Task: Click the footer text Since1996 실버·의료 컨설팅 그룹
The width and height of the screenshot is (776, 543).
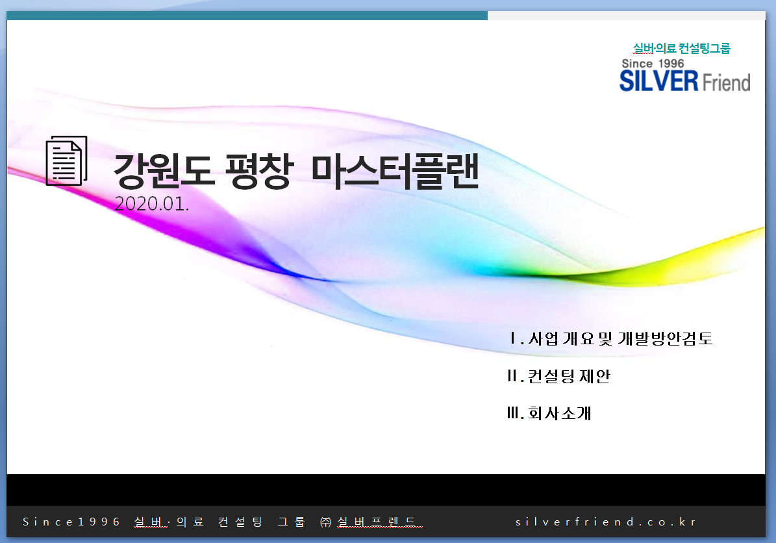Action: coord(164,522)
